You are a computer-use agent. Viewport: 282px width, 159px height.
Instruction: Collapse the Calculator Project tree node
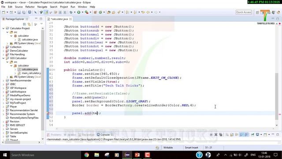pyautogui.click(x=4, y=28)
